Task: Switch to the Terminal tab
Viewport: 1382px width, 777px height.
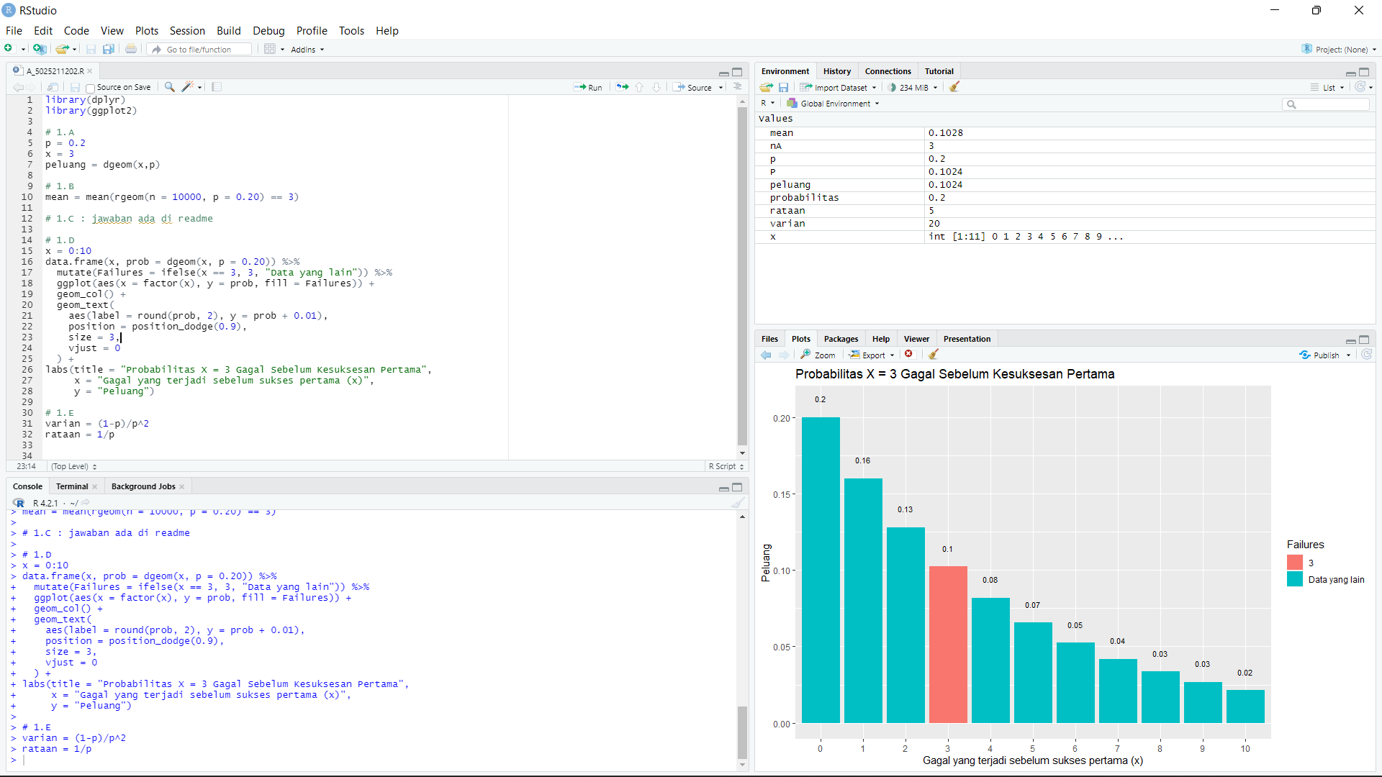Action: pos(71,486)
